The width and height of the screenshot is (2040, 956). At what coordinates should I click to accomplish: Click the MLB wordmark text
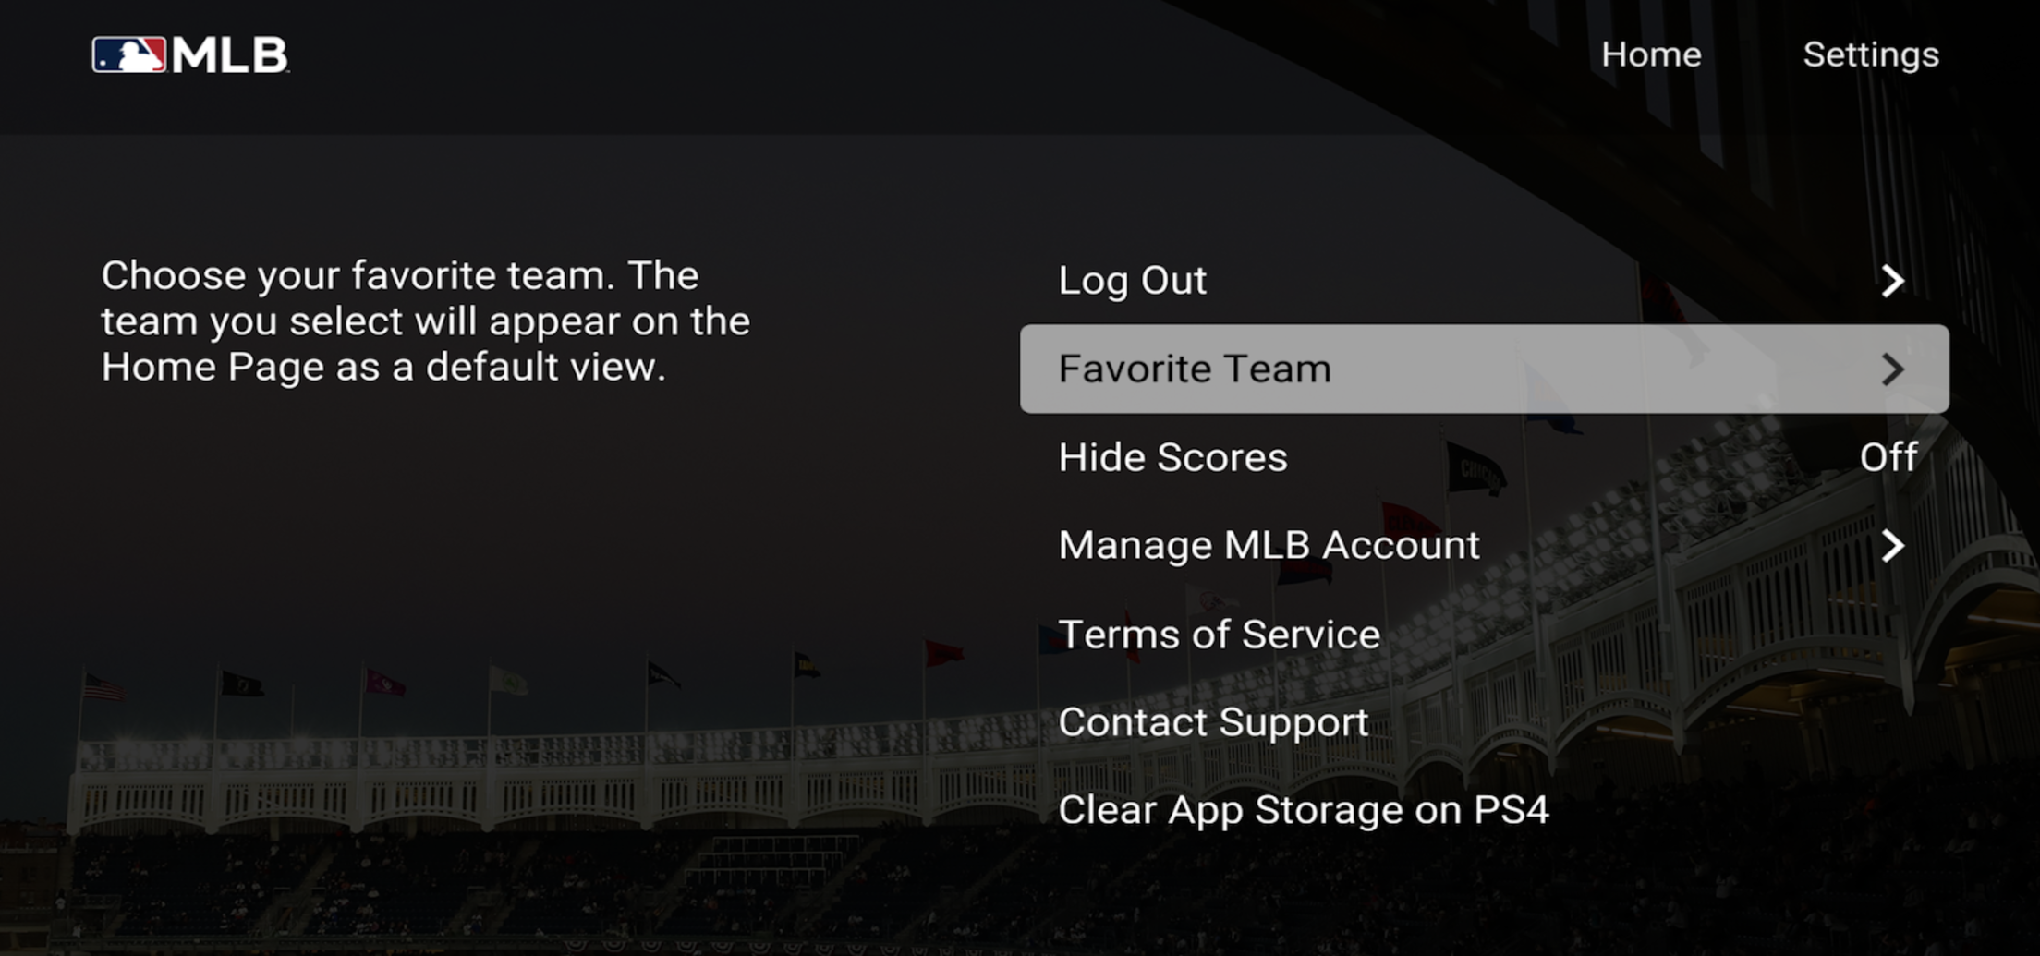pos(230,55)
